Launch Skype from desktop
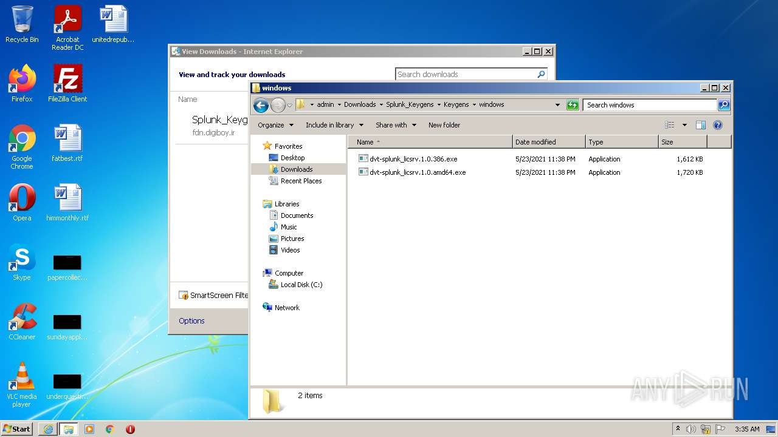Image resolution: width=778 pixels, height=437 pixels. click(22, 262)
